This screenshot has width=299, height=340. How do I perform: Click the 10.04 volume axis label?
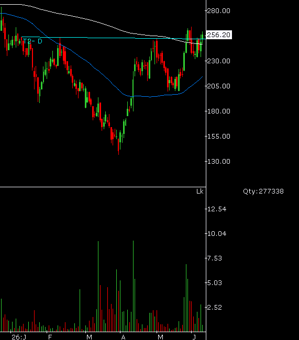click(x=217, y=234)
